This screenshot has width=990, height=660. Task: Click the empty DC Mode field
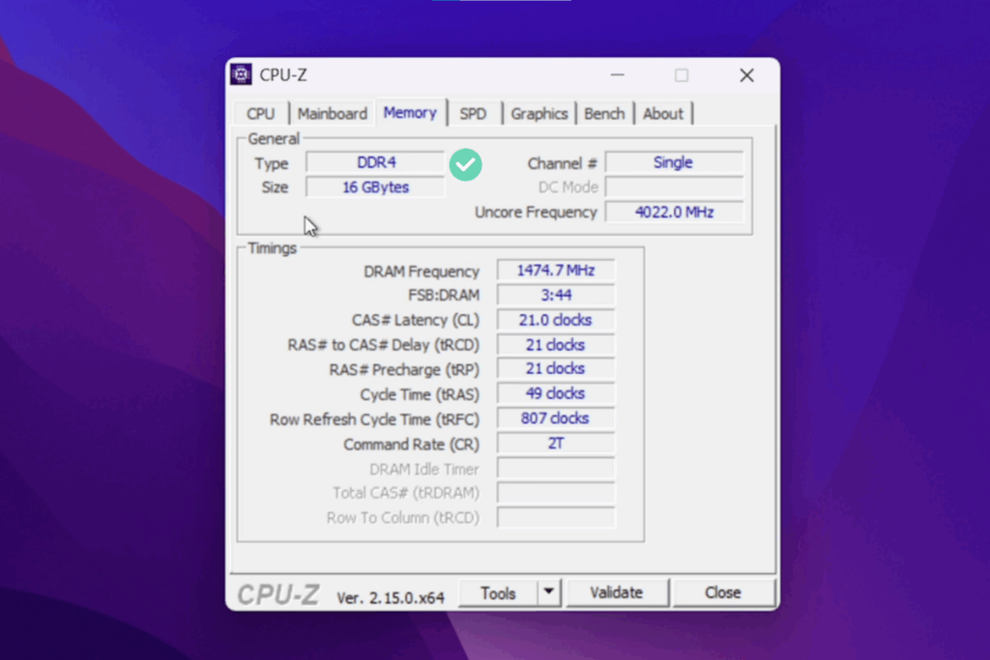(x=674, y=187)
